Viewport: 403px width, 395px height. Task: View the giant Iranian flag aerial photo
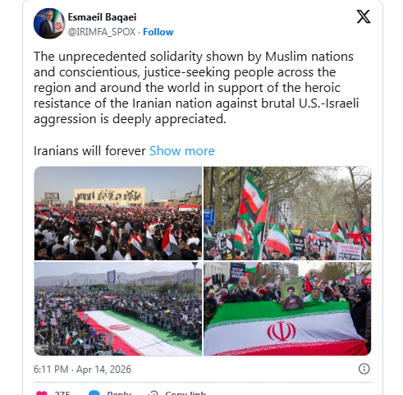click(118, 309)
